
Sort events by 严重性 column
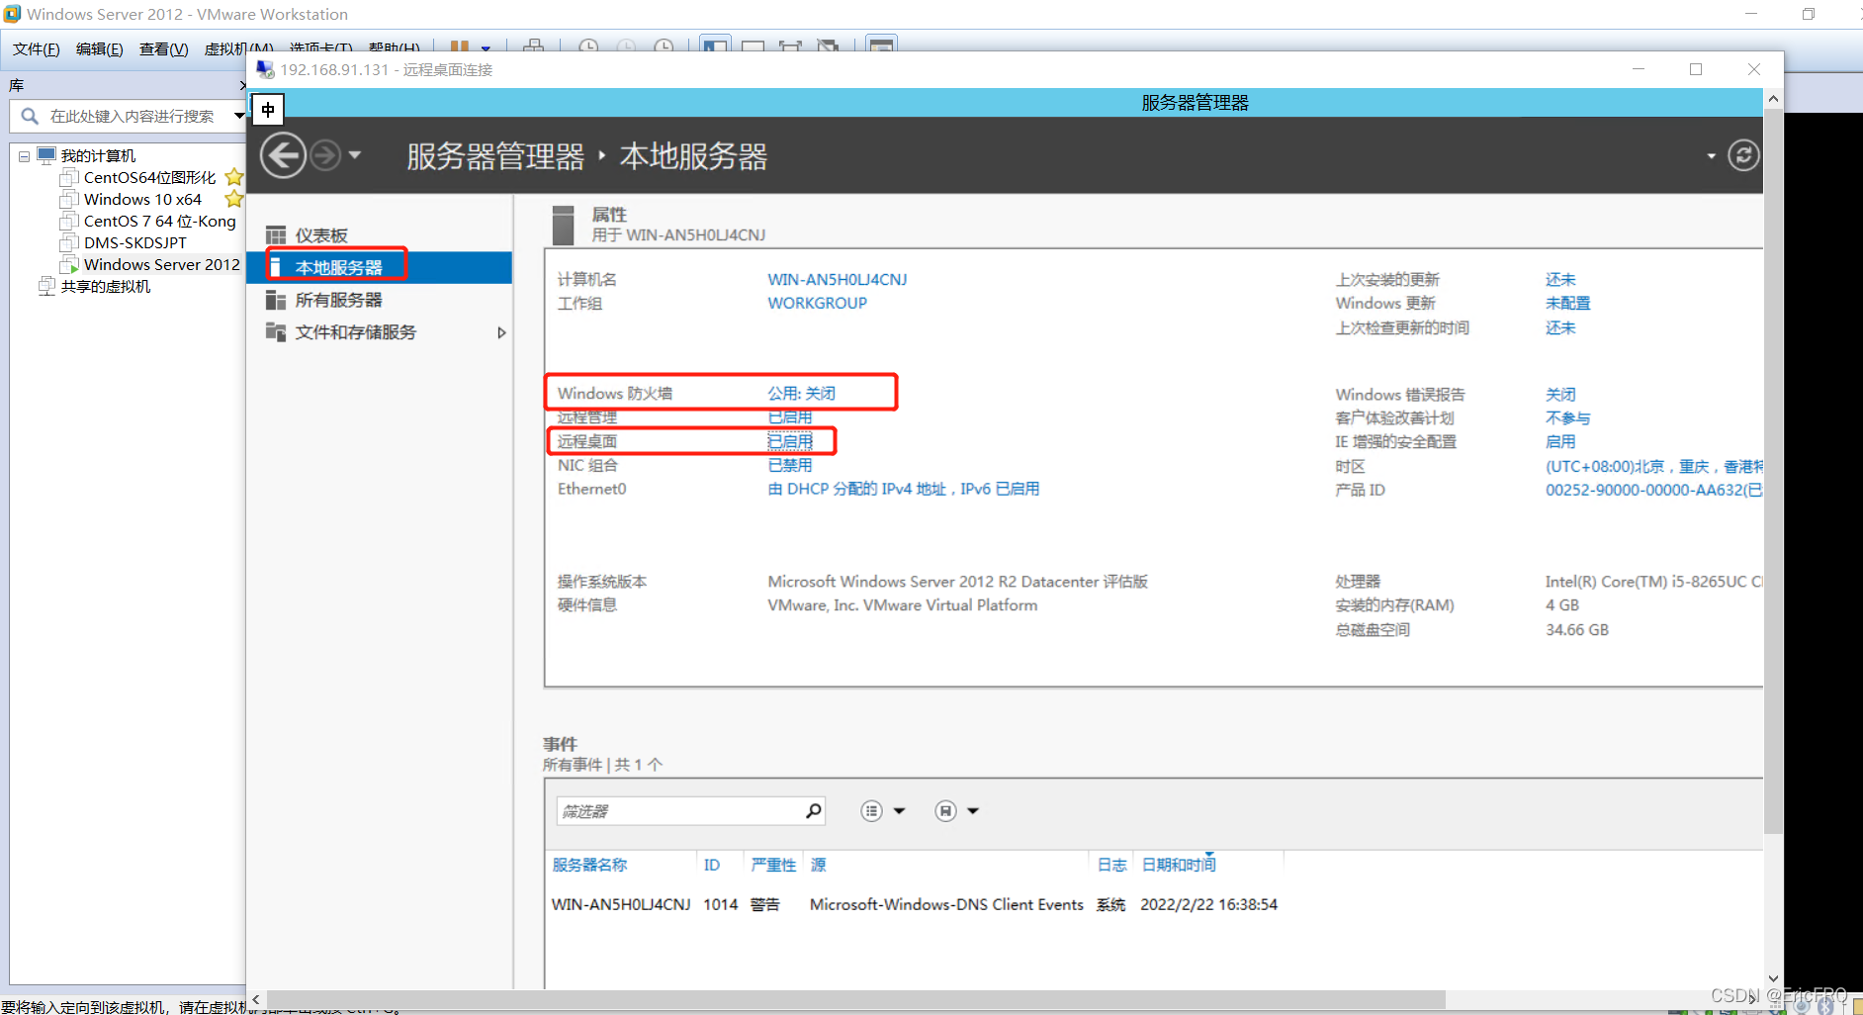click(x=773, y=865)
